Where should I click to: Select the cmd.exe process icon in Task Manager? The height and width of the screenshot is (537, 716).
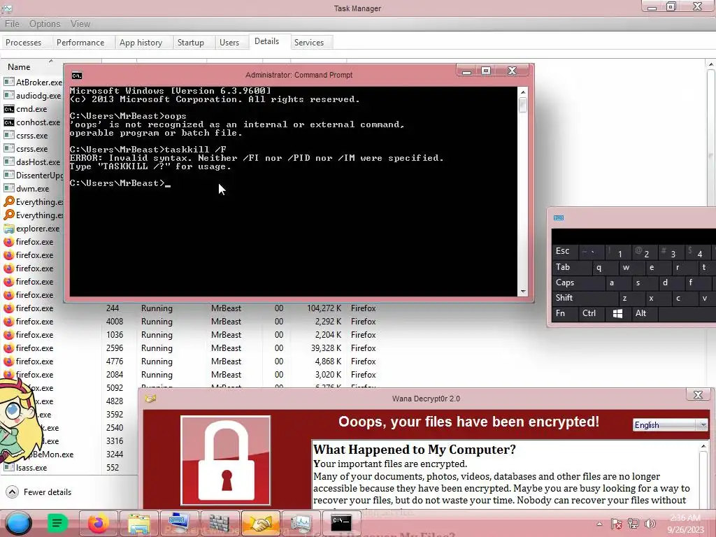tap(8, 108)
